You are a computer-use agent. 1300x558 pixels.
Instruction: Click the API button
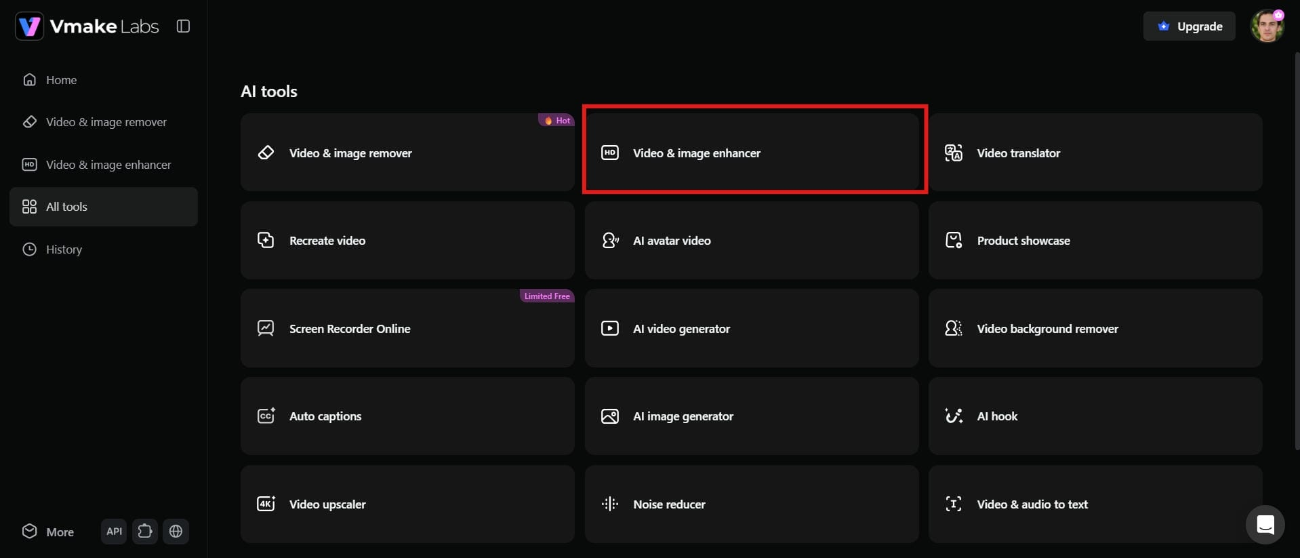tap(114, 532)
